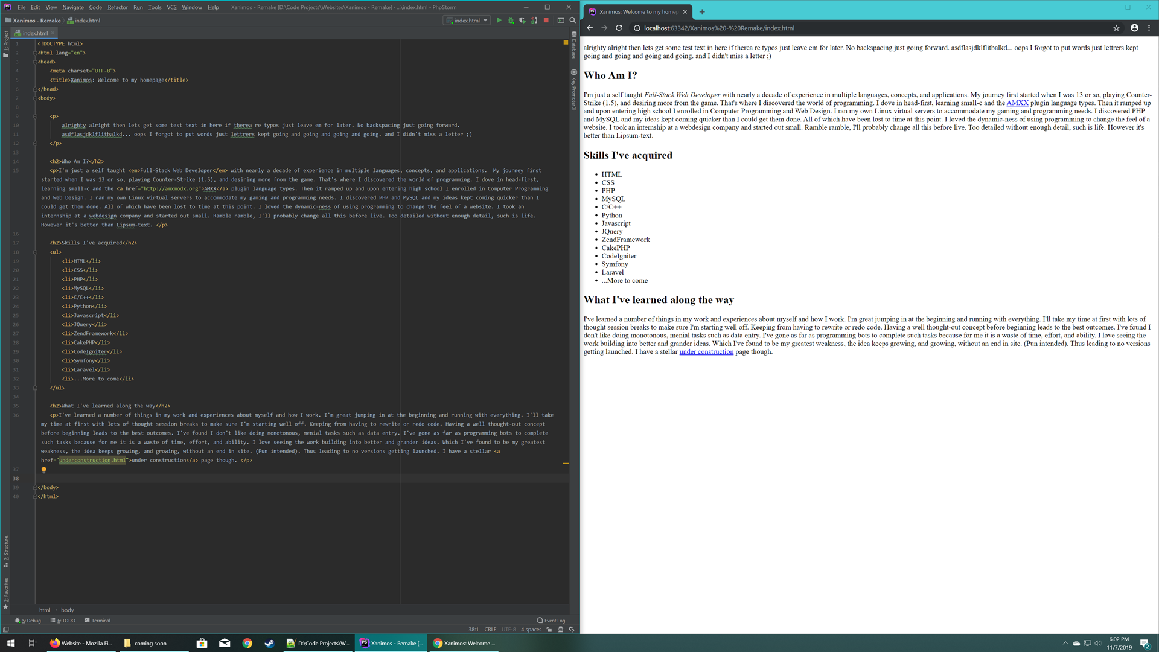Reload the page in Chrome
Screen dimensions: 1159x652
click(x=619, y=28)
